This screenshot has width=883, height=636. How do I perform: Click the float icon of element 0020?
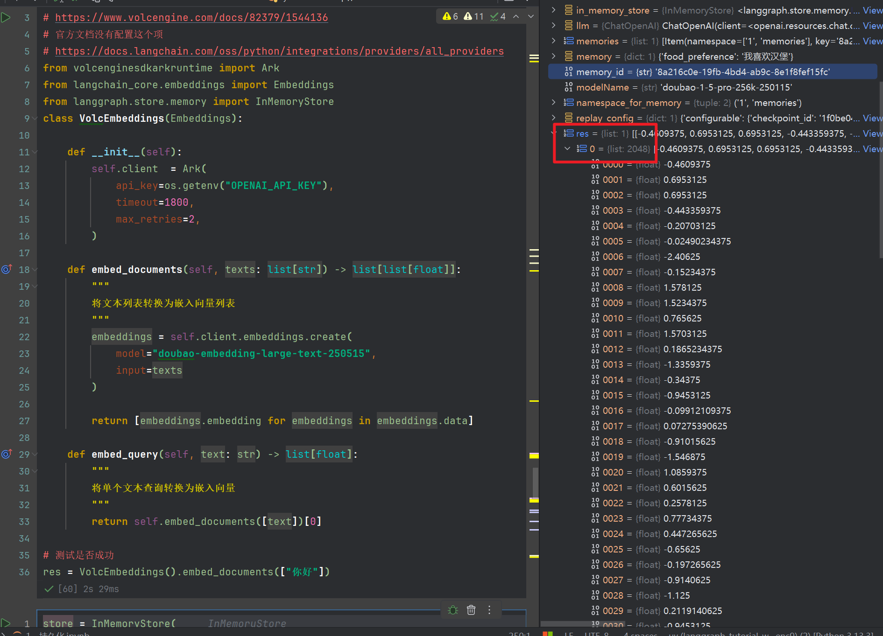pyautogui.click(x=595, y=472)
